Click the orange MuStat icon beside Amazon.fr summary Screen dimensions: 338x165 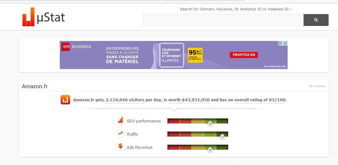tap(65, 100)
